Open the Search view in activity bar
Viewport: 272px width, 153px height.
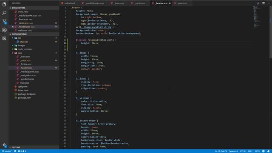point(4,13)
